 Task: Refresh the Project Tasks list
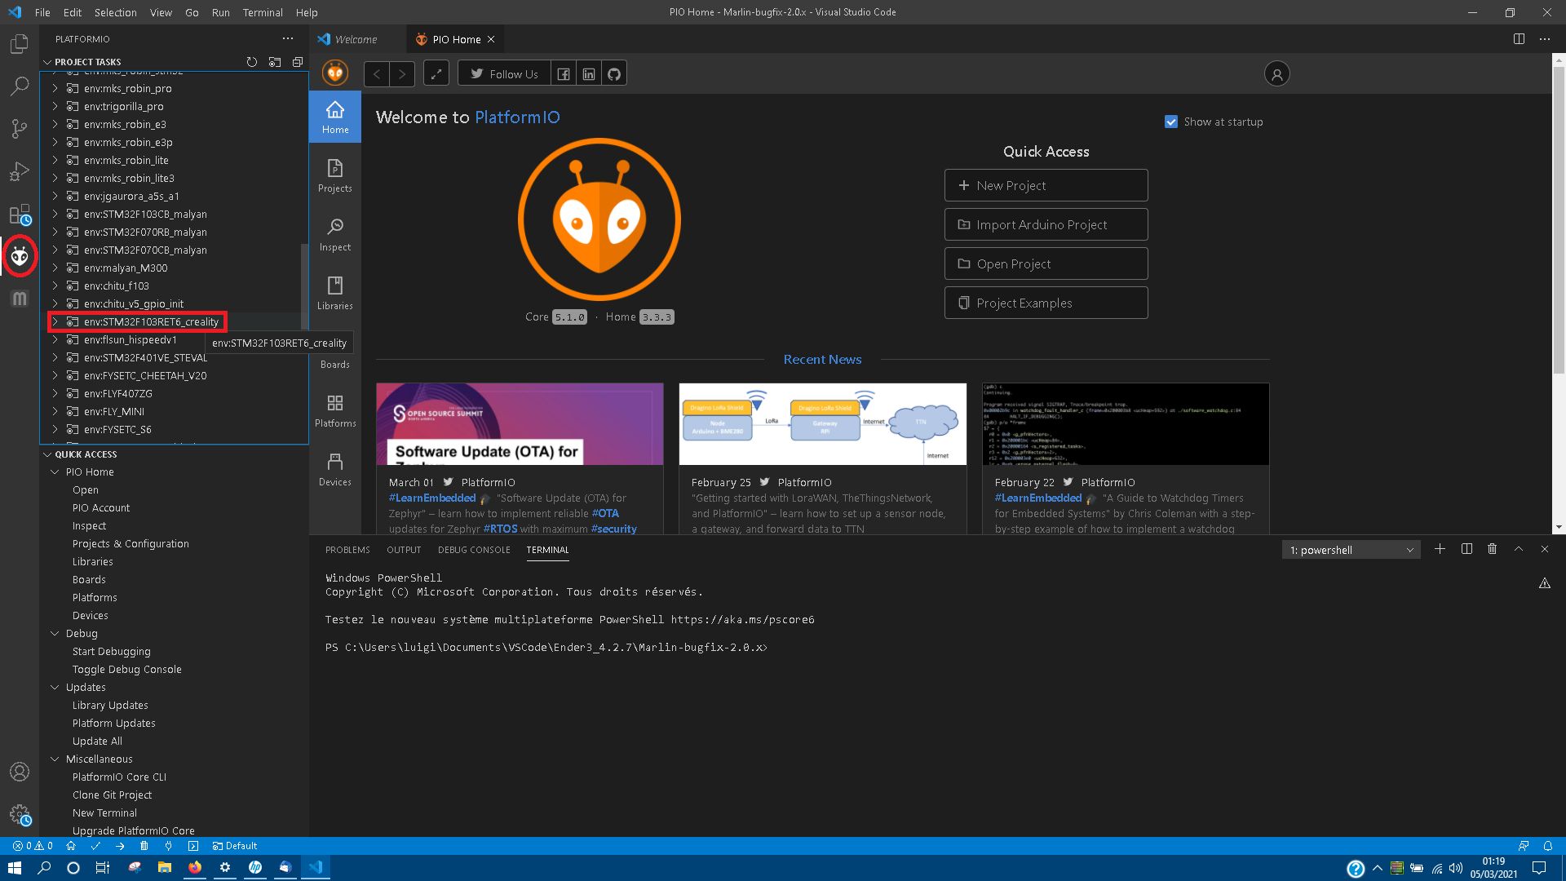click(x=252, y=62)
